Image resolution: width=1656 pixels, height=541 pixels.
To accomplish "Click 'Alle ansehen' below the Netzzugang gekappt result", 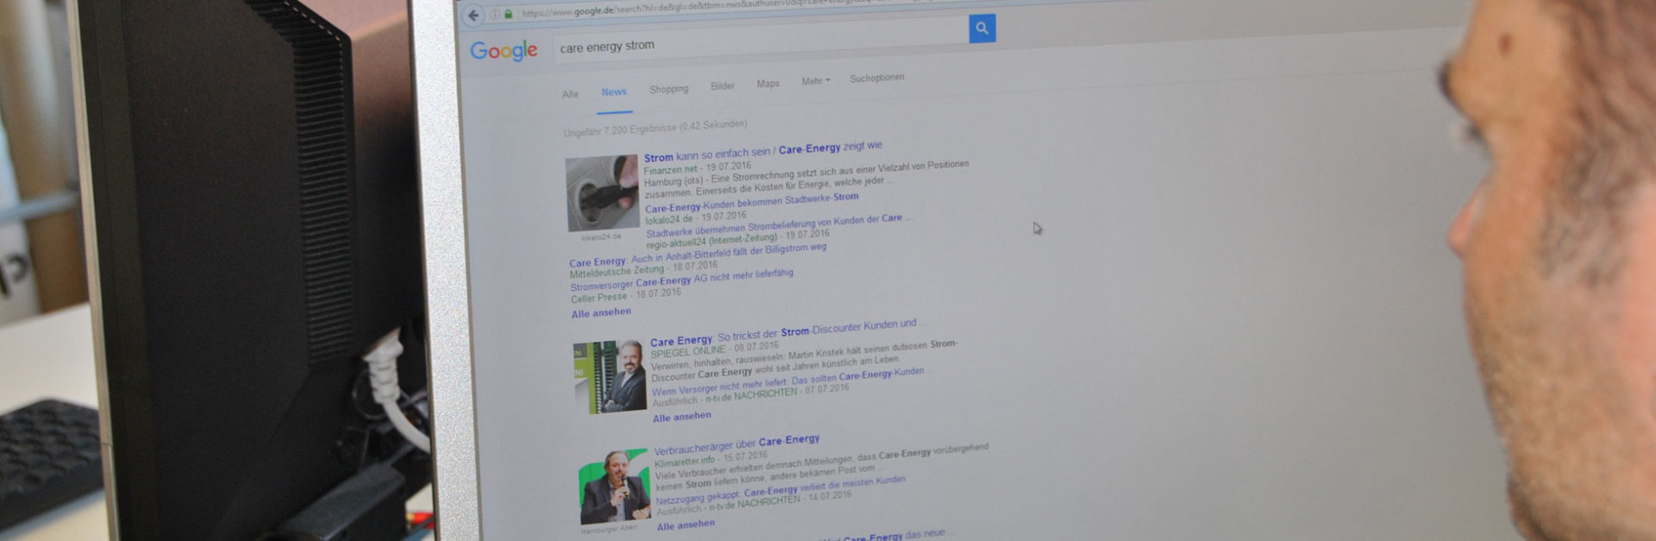I will click(x=686, y=525).
